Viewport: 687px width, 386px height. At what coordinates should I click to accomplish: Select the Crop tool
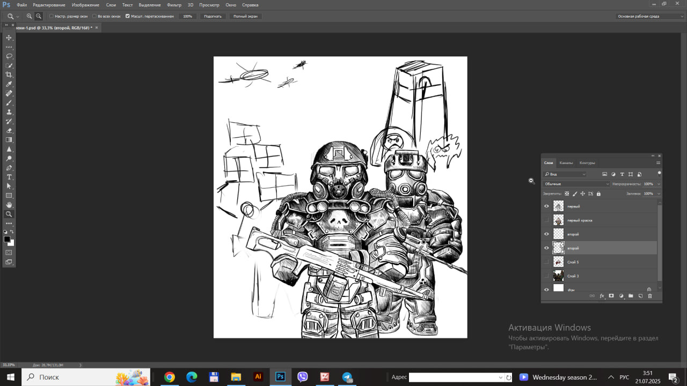[x=9, y=75]
